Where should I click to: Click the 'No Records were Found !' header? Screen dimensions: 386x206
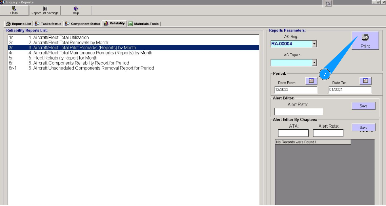tap(313, 142)
